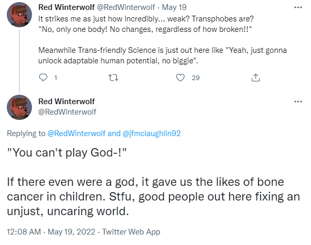Open the first tweet's three-dot menu

pos(298,7)
